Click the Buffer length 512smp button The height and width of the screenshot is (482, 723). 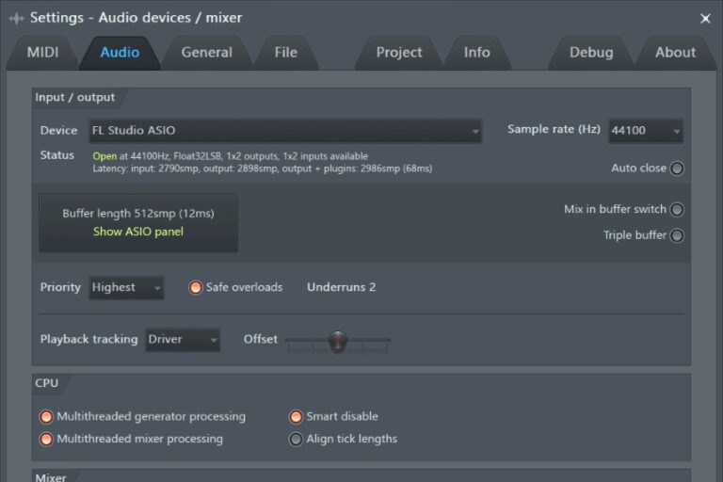point(137,214)
